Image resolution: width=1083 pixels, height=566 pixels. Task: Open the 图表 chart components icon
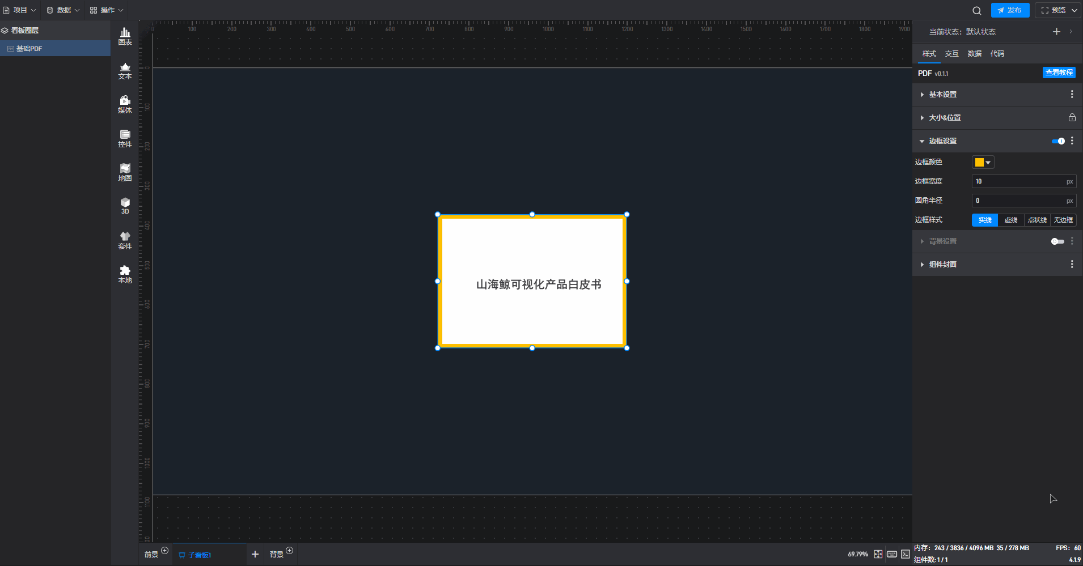[x=125, y=37]
